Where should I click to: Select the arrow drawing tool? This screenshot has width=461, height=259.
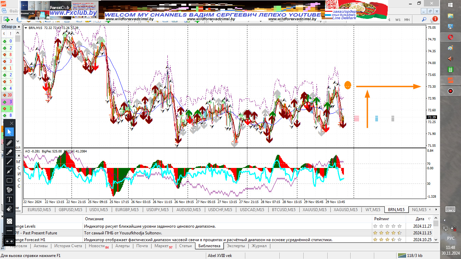pos(9,171)
